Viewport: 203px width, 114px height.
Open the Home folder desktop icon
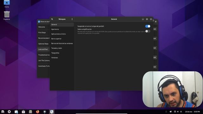pyautogui.click(x=7, y=4)
